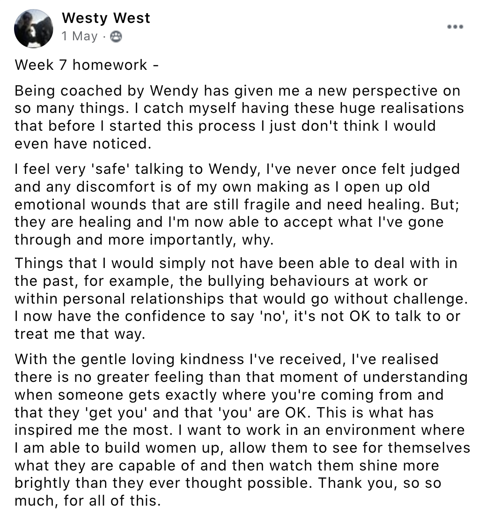
Task: Click the word "understanding" in the last paragraph
Action: coord(415,377)
